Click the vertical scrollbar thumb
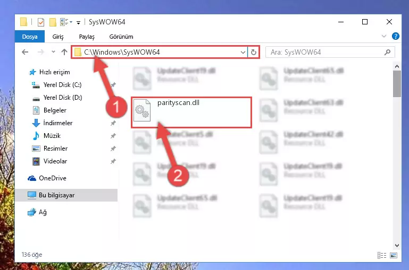409x270 pixels. [x=397, y=83]
